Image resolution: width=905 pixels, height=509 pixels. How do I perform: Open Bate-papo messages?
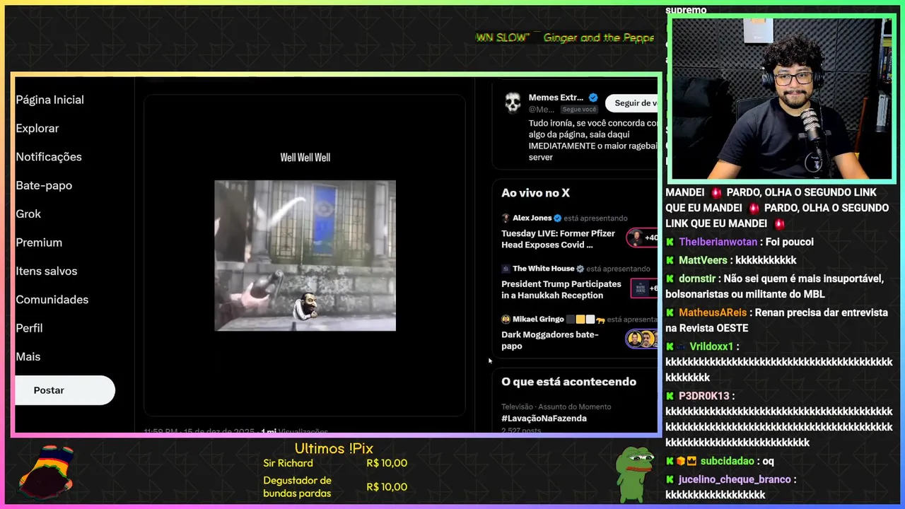[44, 185]
